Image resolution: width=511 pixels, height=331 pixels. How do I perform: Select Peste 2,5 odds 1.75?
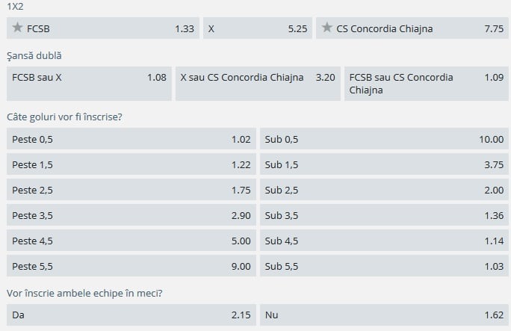(x=131, y=190)
